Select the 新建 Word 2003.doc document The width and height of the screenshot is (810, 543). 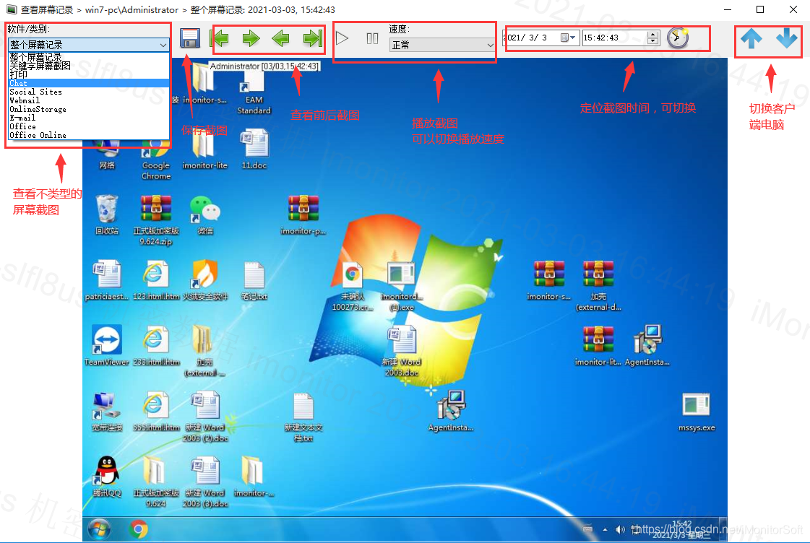click(402, 351)
